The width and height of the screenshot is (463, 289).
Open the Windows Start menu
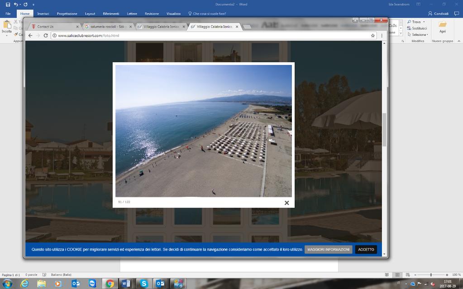7,284
